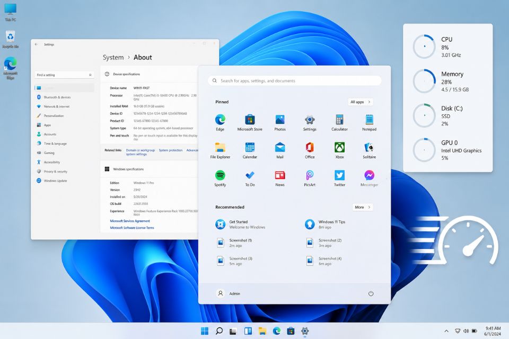Open the Windows 11 Tips recommendation
The image size is (509, 339).
pyautogui.click(x=325, y=224)
